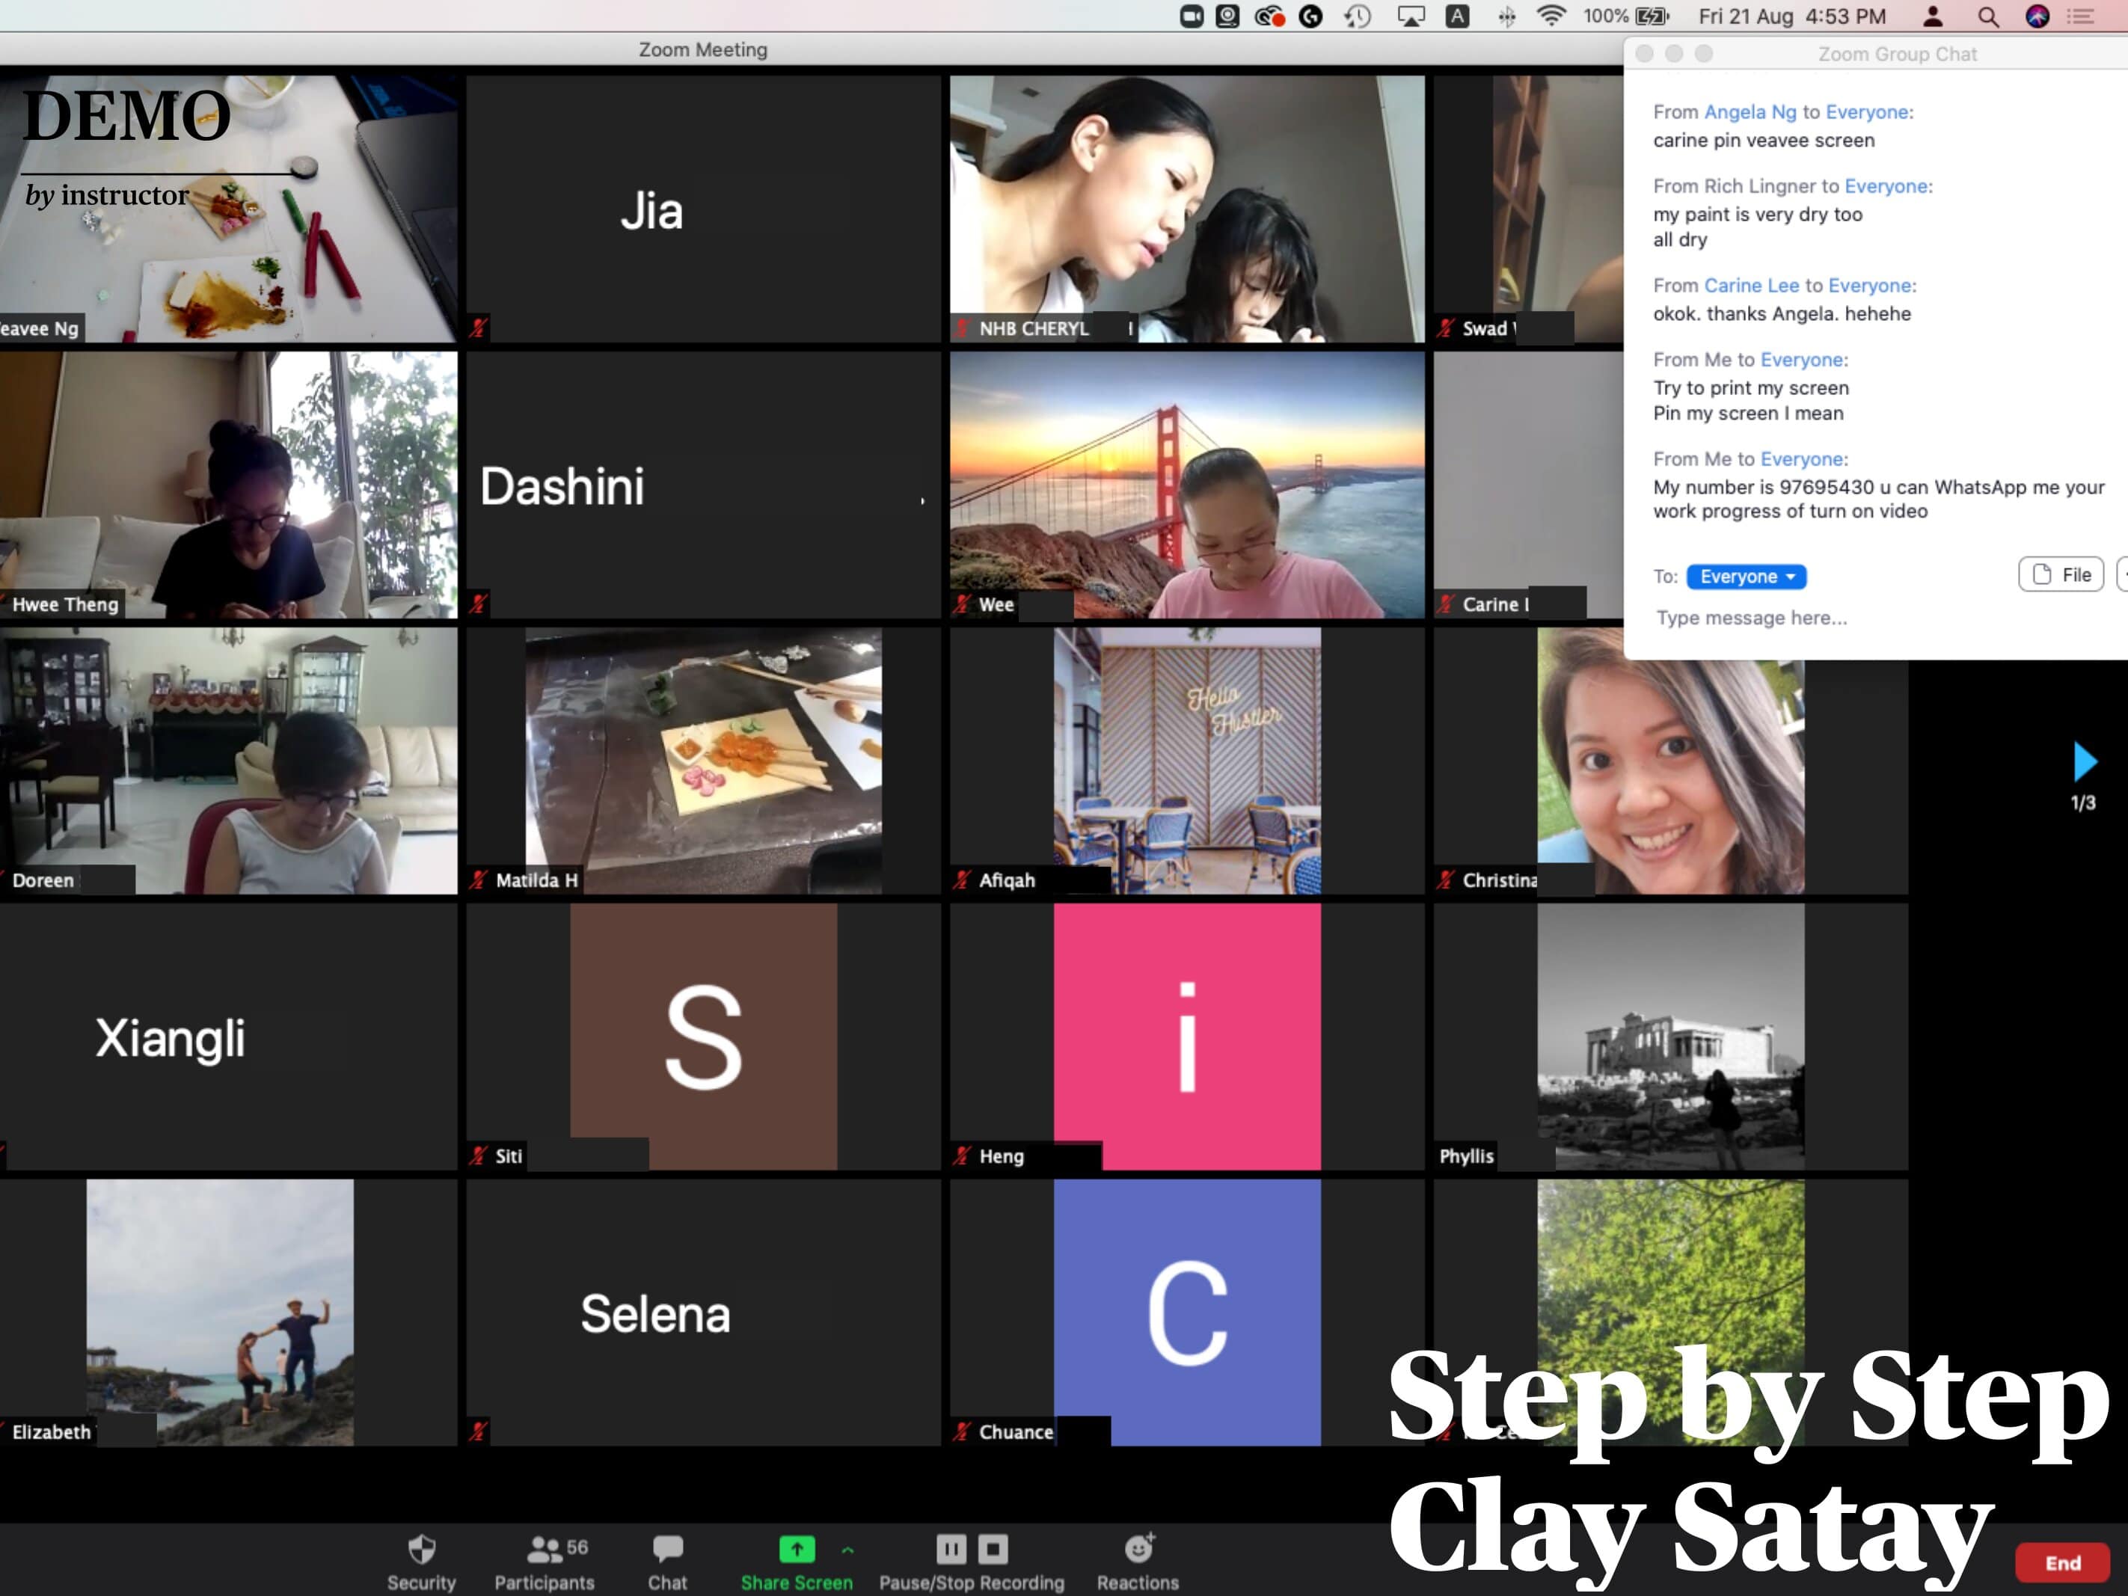
Task: Stop the recording
Action: click(x=993, y=1549)
